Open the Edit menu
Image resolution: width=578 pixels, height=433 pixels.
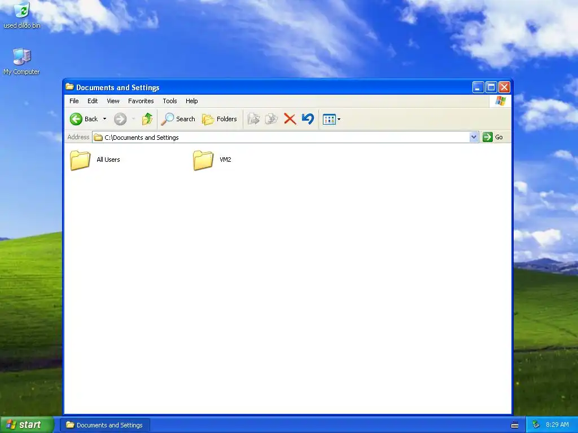tap(93, 101)
